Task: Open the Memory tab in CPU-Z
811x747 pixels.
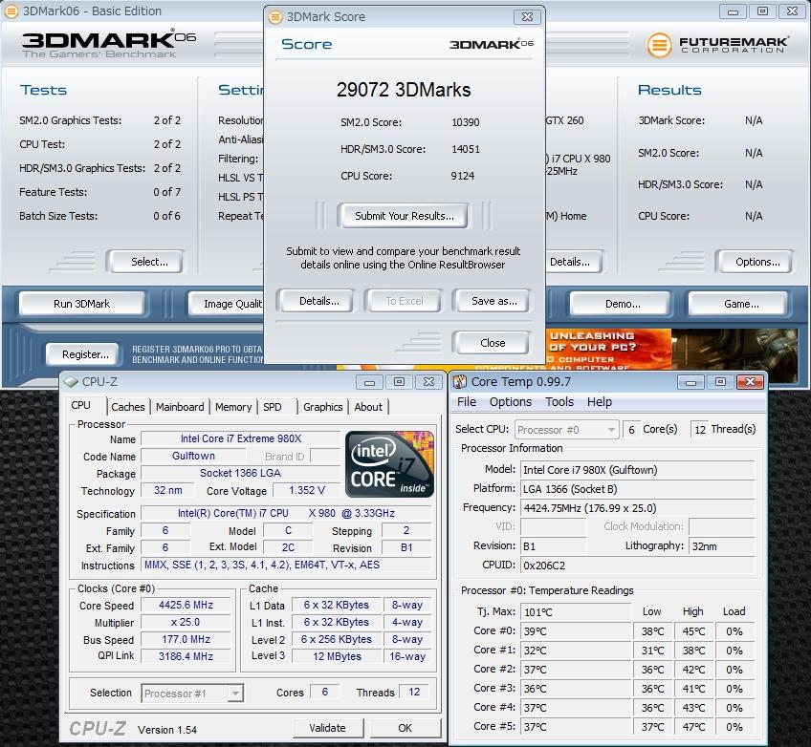Action: click(233, 407)
